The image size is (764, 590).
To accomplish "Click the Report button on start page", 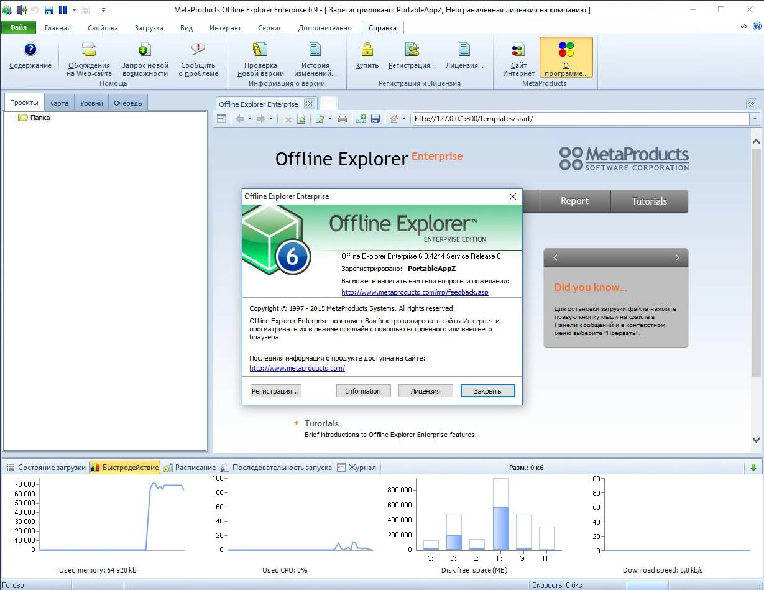I will 574,201.
